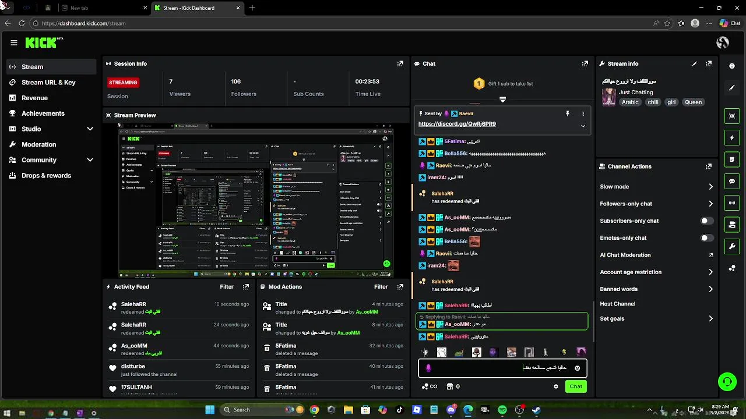Viewport: 746px width, 419px height.
Task: Open the green headset support button
Action: (727, 382)
